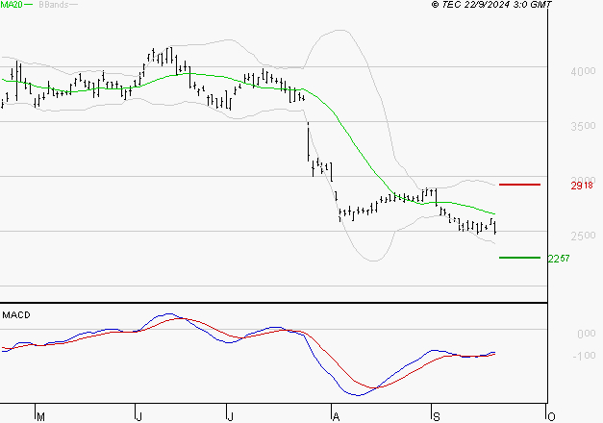Click the 4000 price axis label
Image resolution: width=603 pixels, height=423 pixels.
[583, 71]
